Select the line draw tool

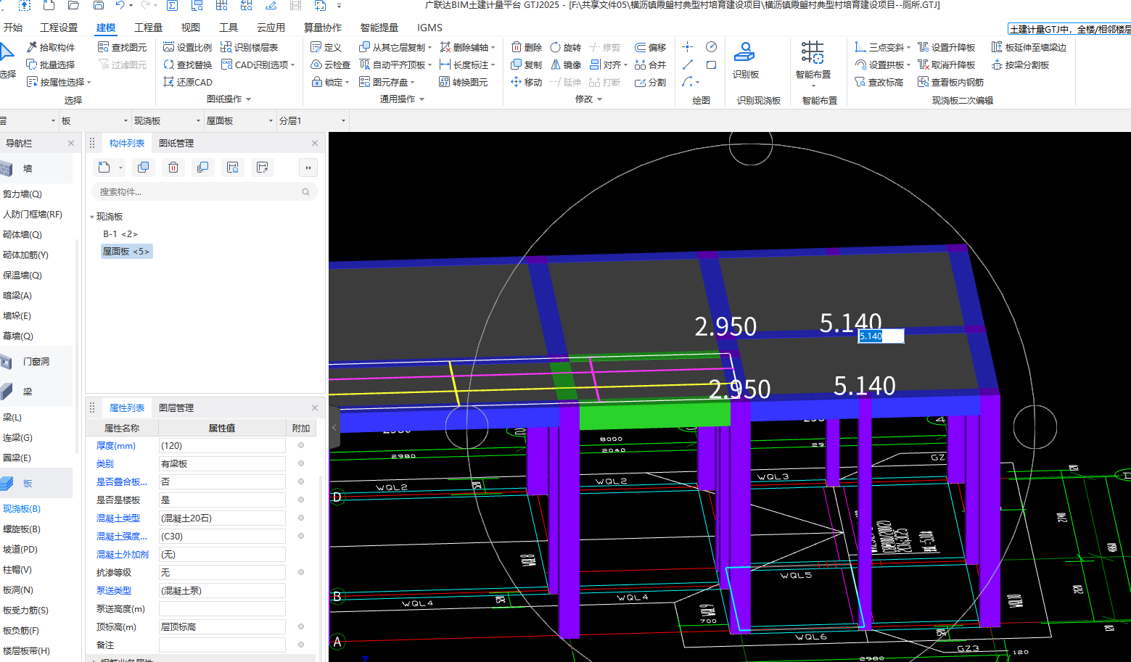pyautogui.click(x=688, y=65)
